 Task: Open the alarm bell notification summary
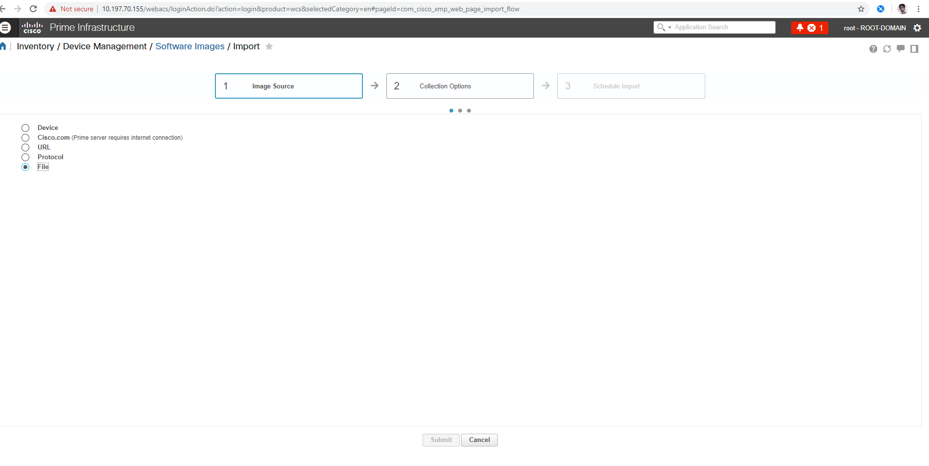coord(800,28)
